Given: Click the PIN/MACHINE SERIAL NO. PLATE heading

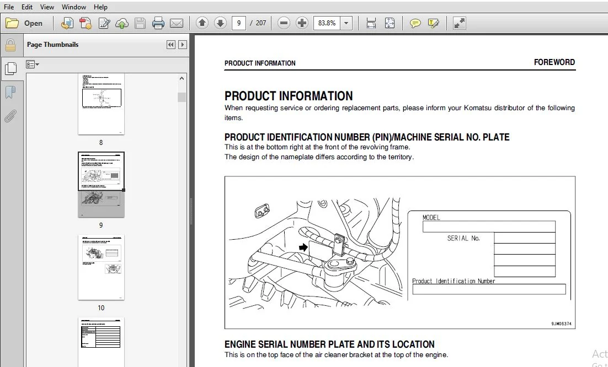Looking at the screenshot, I should click(367, 137).
